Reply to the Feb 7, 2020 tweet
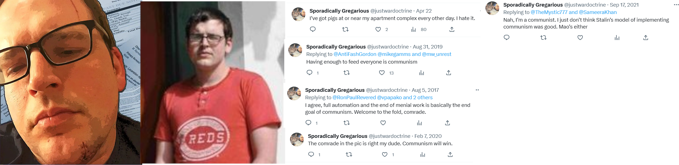 pyautogui.click(x=311, y=155)
